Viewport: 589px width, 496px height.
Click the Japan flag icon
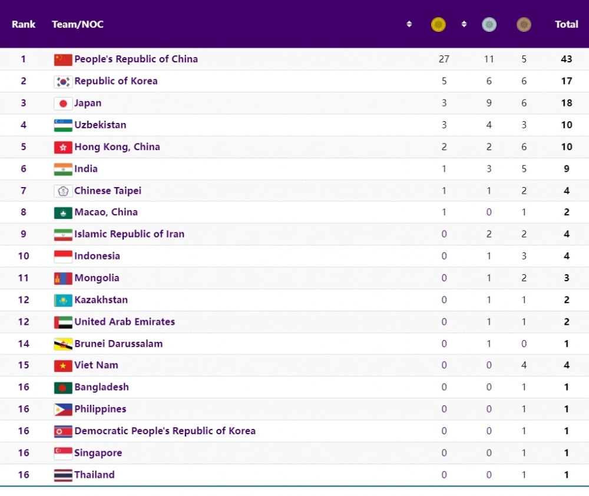tap(63, 104)
